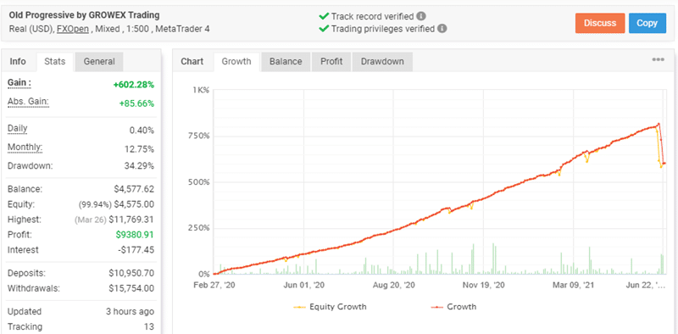Switch to the Info tab
The image size is (678, 334).
pos(18,61)
